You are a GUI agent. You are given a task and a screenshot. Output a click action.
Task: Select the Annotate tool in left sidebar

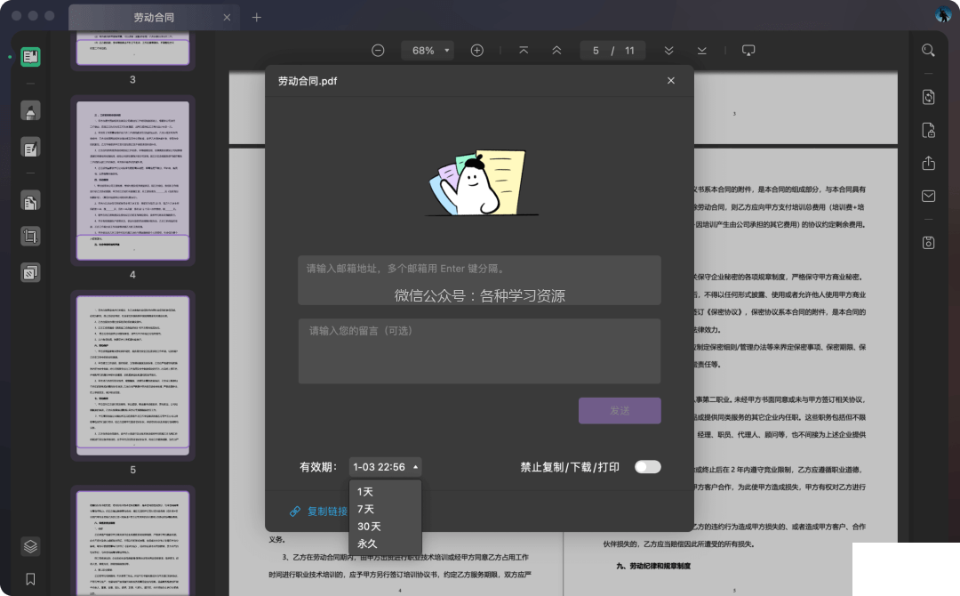coord(30,111)
